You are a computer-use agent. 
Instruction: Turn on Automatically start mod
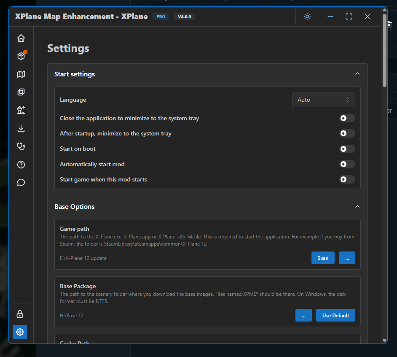tap(347, 164)
